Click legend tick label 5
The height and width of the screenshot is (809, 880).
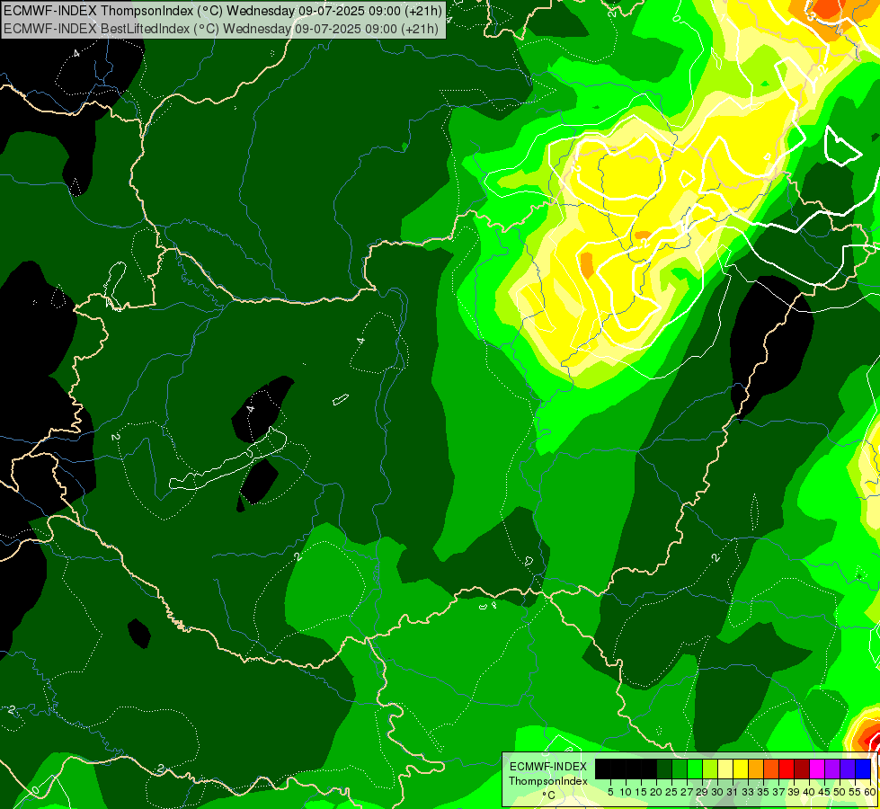coord(610,792)
